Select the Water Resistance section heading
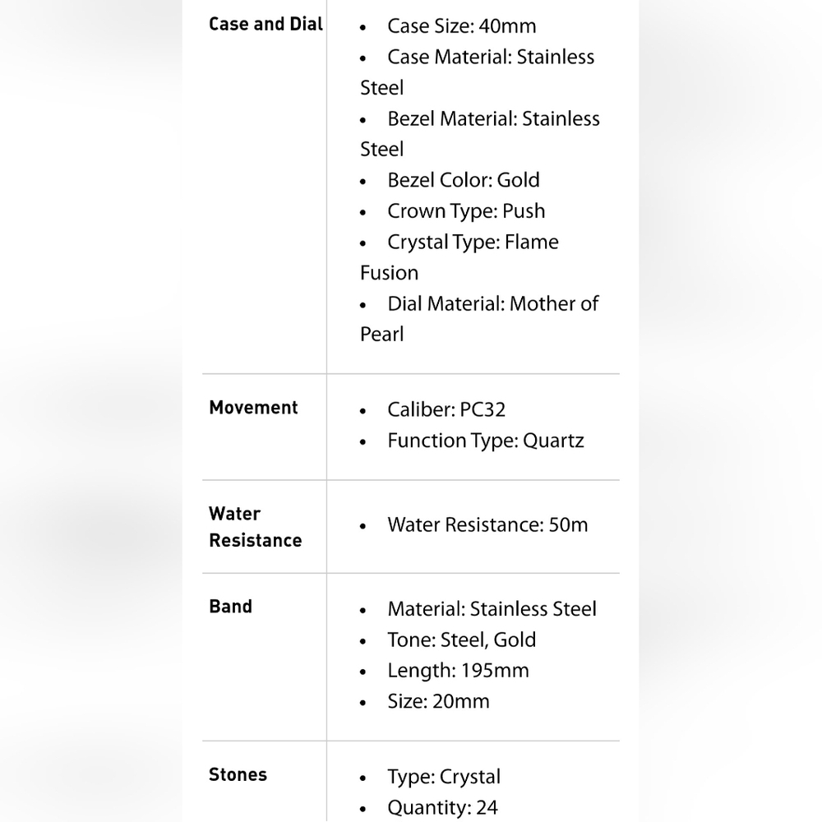The image size is (822, 822). coord(256,527)
